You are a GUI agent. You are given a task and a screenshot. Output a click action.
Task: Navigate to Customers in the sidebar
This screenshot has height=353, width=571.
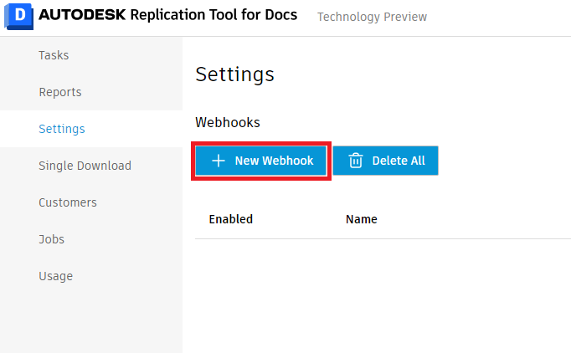[x=68, y=202]
